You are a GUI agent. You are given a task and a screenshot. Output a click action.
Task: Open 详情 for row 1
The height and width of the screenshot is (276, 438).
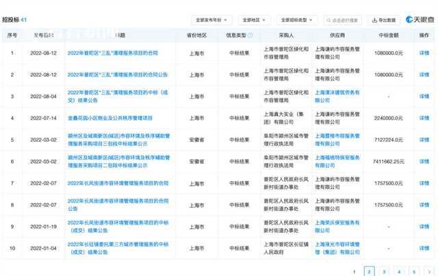click(x=424, y=52)
